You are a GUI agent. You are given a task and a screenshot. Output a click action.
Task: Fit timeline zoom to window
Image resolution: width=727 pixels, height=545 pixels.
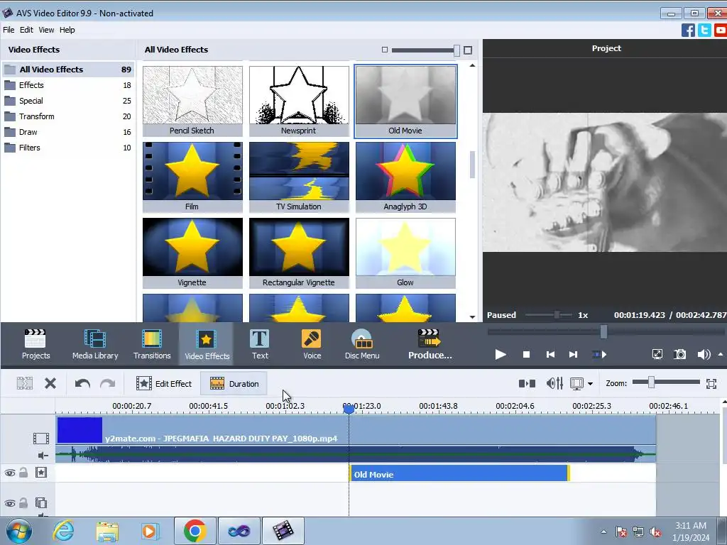pos(711,383)
